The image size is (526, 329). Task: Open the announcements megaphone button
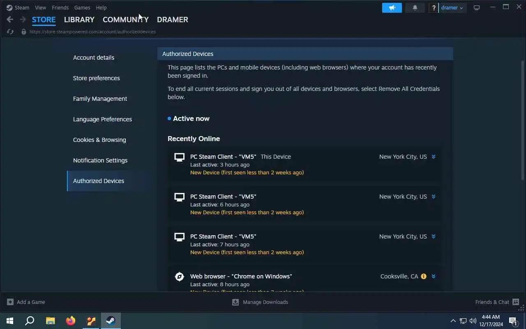click(392, 8)
